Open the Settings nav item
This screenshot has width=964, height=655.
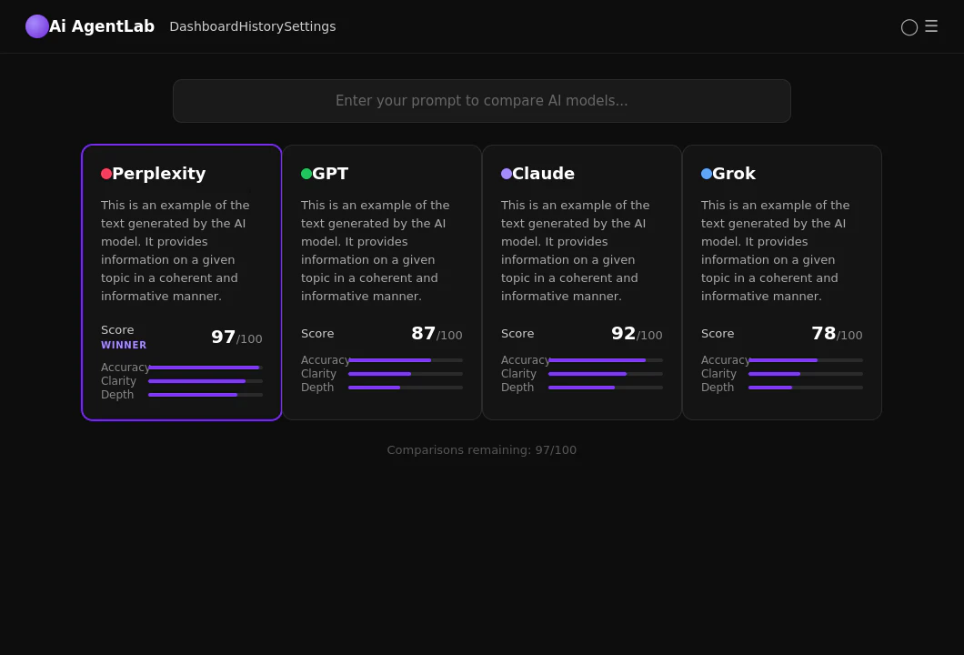[310, 26]
